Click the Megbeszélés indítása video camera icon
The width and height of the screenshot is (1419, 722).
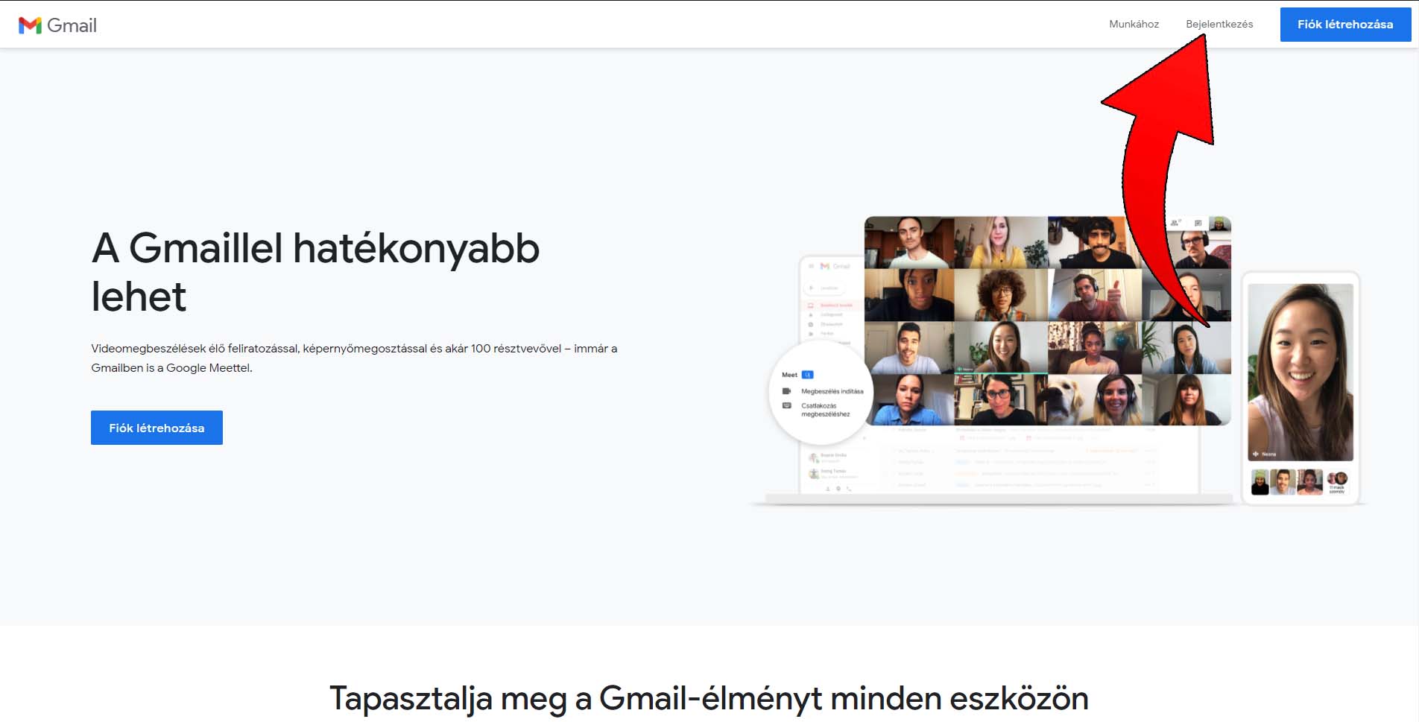pyautogui.click(x=786, y=391)
